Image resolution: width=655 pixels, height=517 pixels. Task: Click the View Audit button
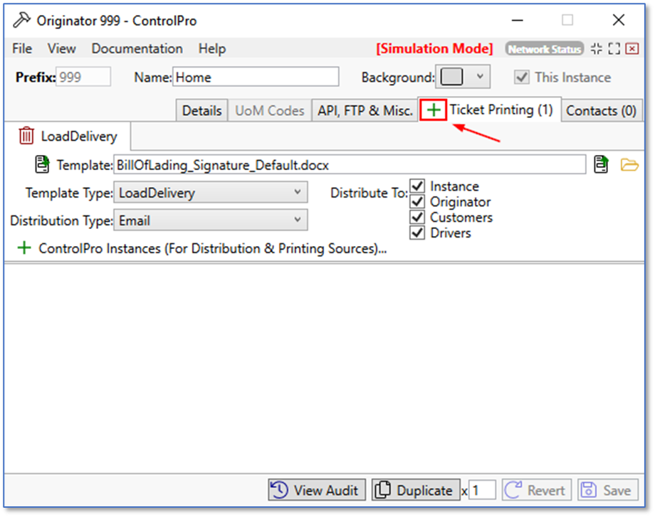318,490
